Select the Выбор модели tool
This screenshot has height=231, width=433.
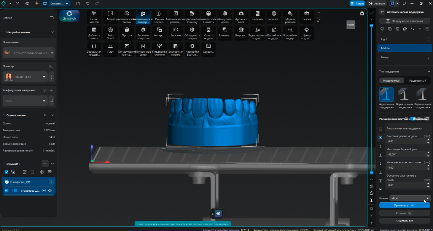[x=94, y=17]
